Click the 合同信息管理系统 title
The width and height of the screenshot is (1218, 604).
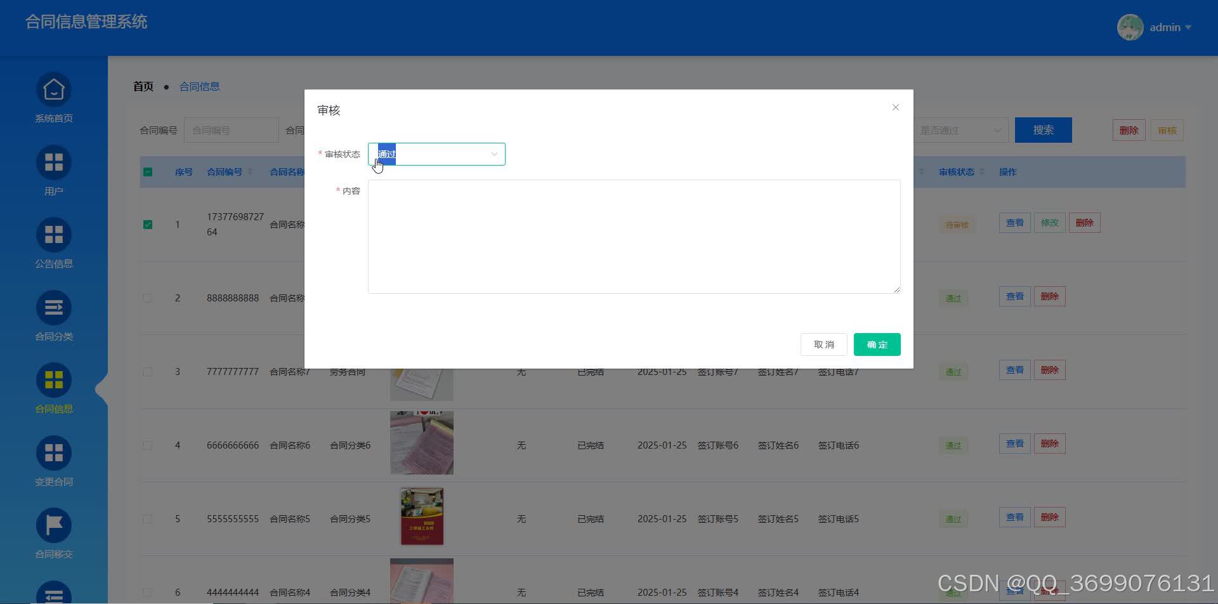[86, 22]
